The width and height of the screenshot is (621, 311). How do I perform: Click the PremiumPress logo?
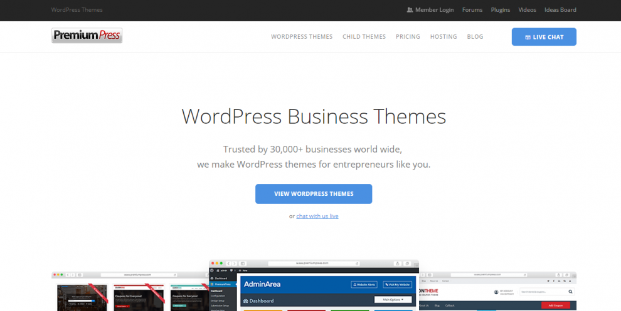pos(87,36)
